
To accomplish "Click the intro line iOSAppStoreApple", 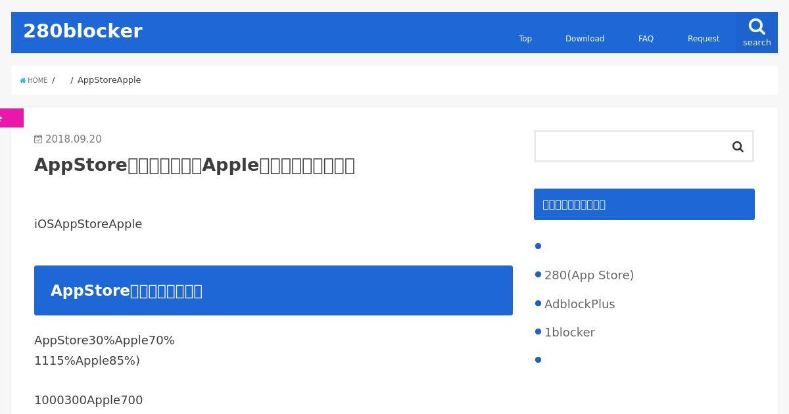I will click(88, 224).
